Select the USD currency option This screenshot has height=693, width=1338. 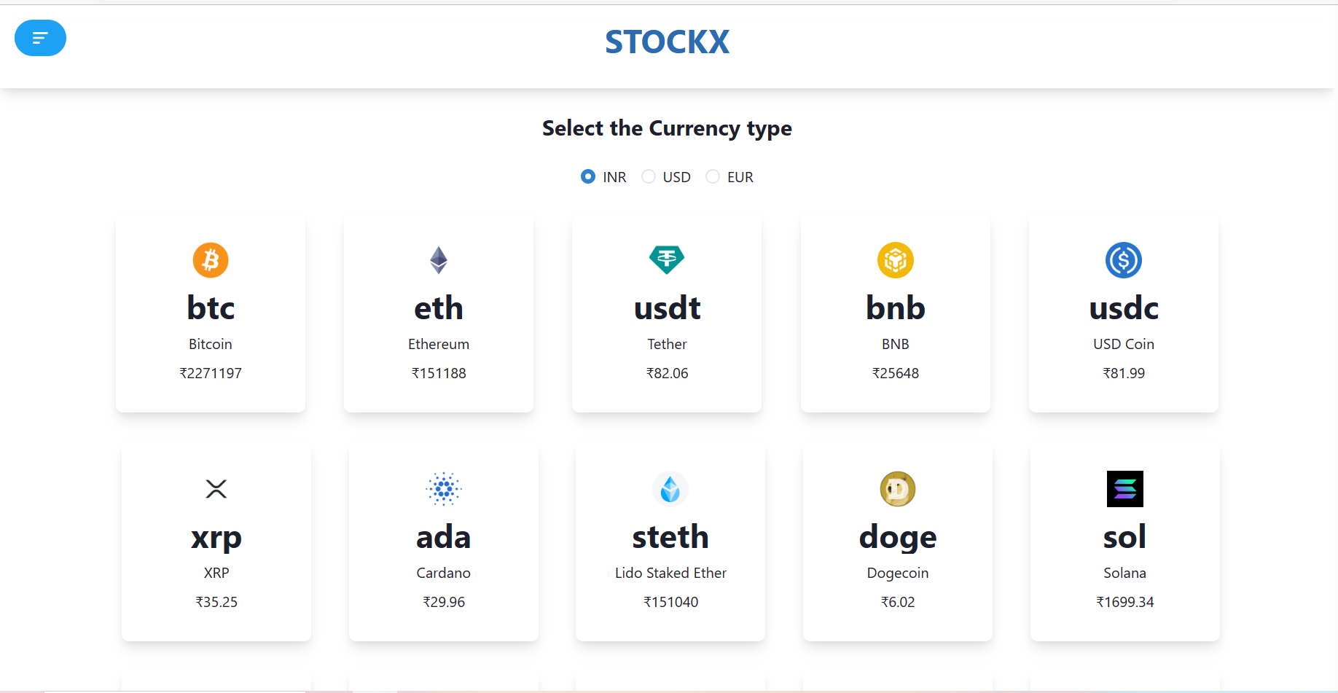648,176
